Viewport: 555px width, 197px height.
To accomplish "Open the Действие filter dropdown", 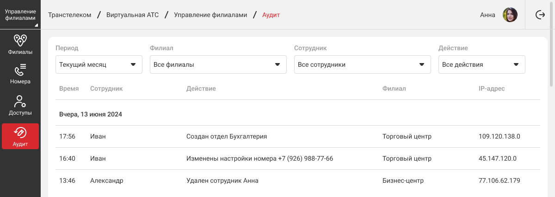I will (x=481, y=64).
